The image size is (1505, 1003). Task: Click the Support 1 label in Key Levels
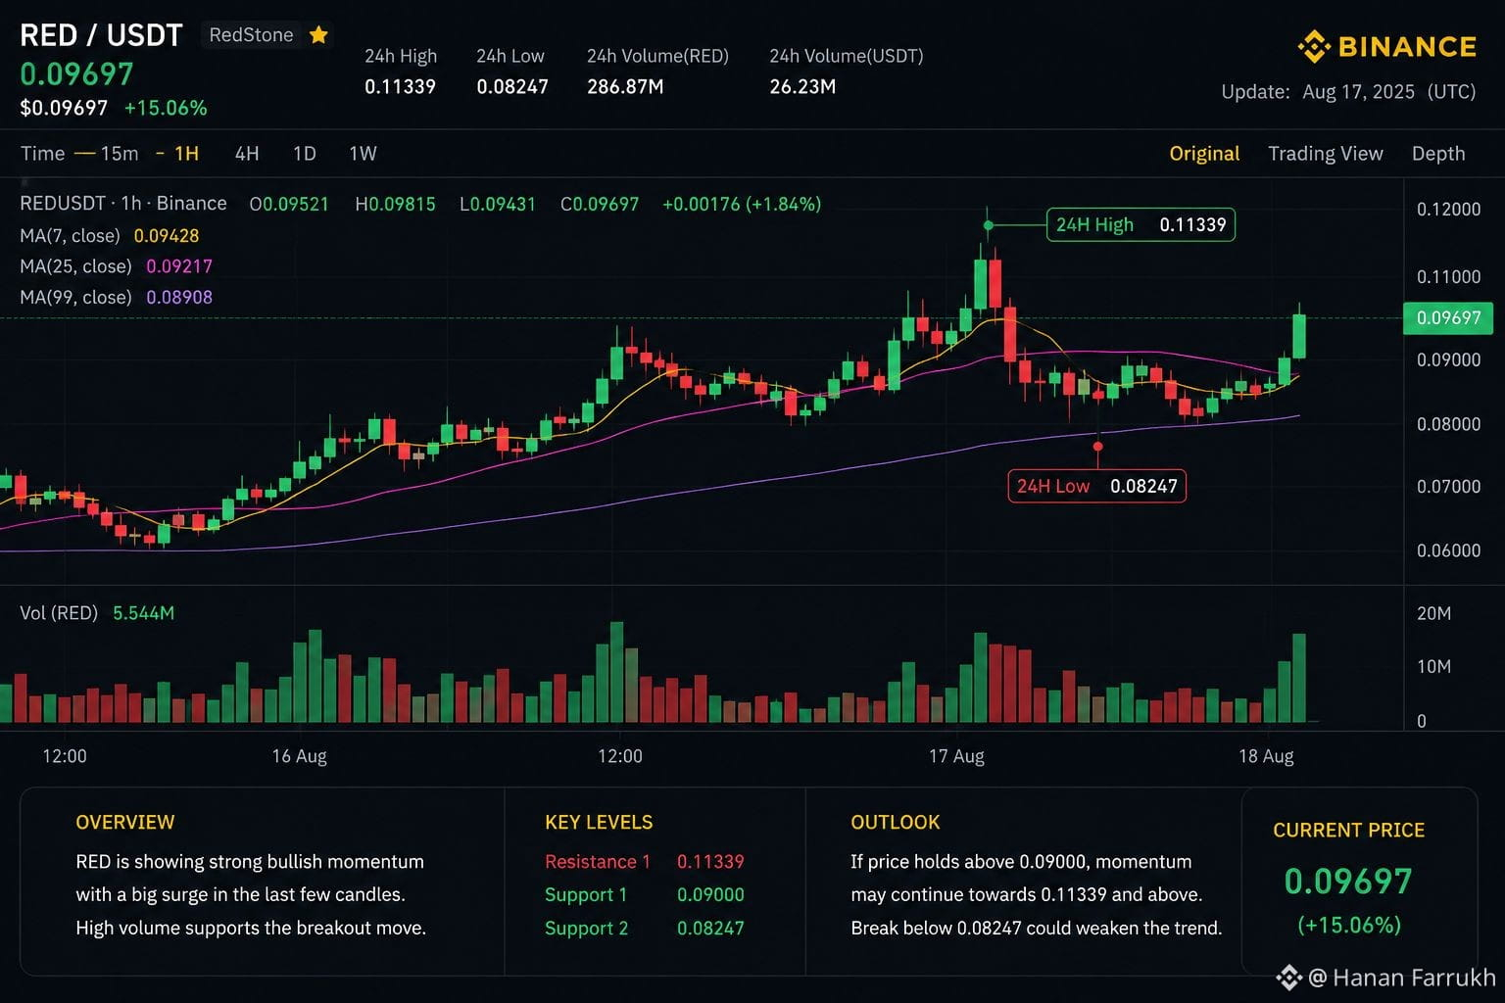(586, 895)
